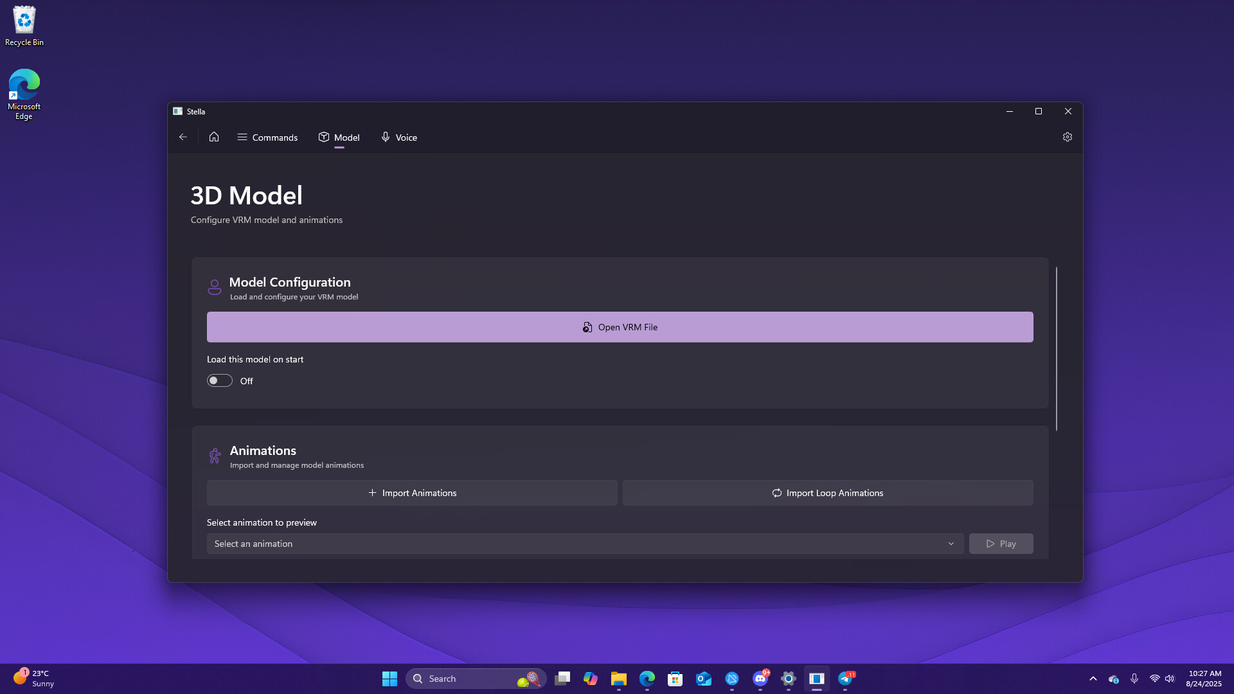Enable Load this model on start
This screenshot has height=694, width=1234.
pyautogui.click(x=220, y=381)
